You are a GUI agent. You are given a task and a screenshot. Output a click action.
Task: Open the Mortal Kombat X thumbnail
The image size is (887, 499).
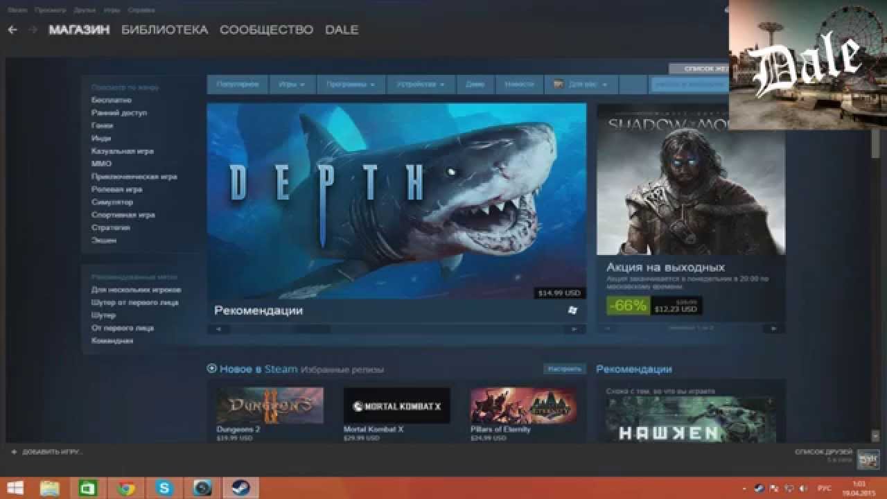coord(396,405)
